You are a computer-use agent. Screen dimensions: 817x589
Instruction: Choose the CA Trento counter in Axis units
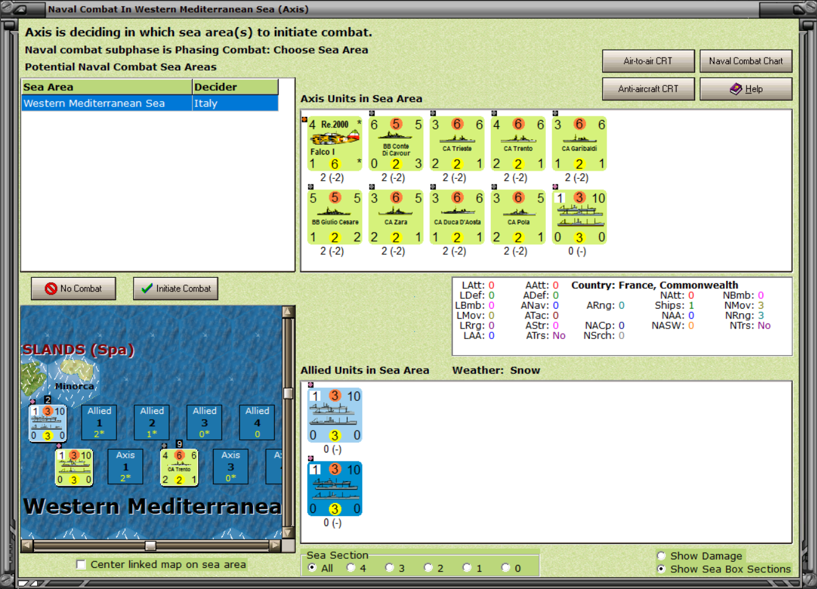click(519, 144)
